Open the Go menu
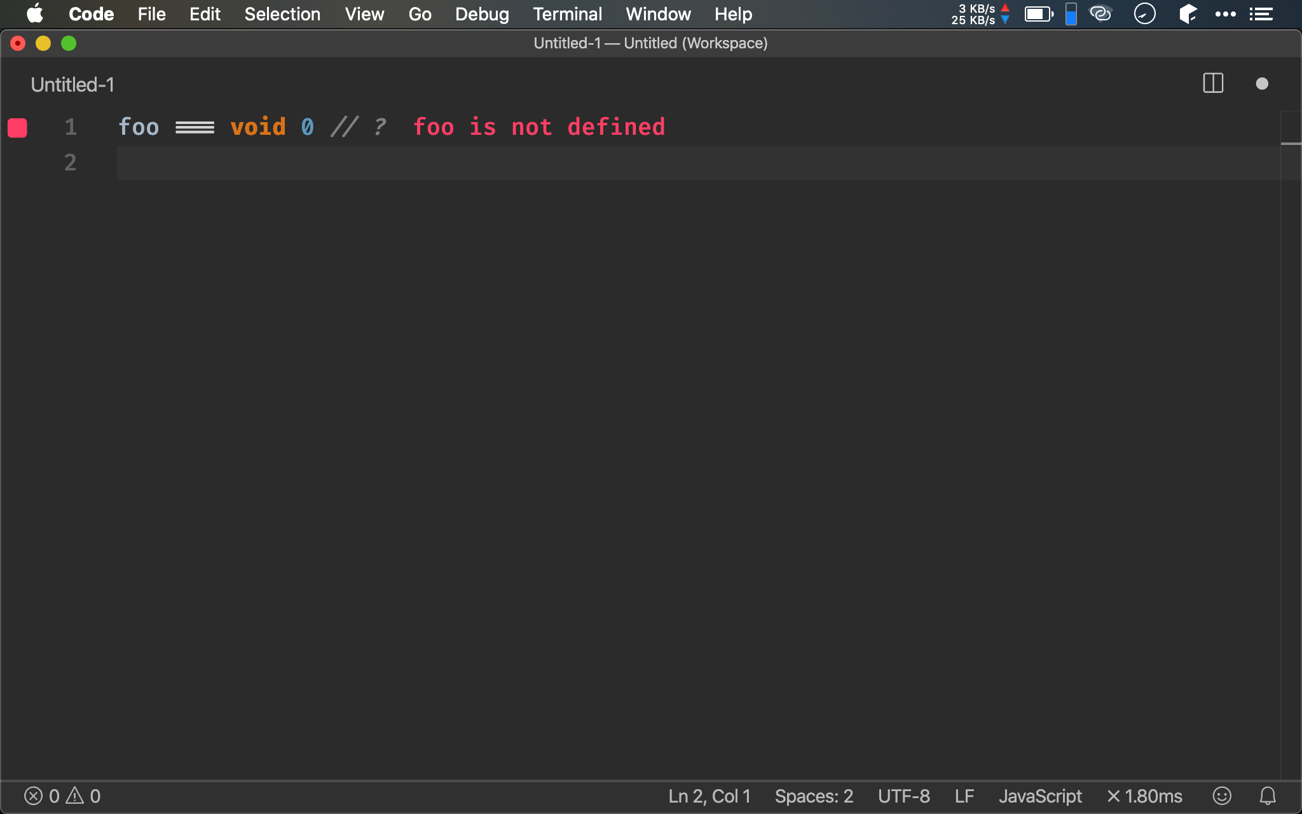This screenshot has height=814, width=1302. point(420,14)
